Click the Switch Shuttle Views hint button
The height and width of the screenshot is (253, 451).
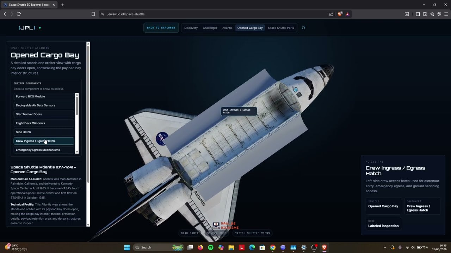tap(252, 233)
